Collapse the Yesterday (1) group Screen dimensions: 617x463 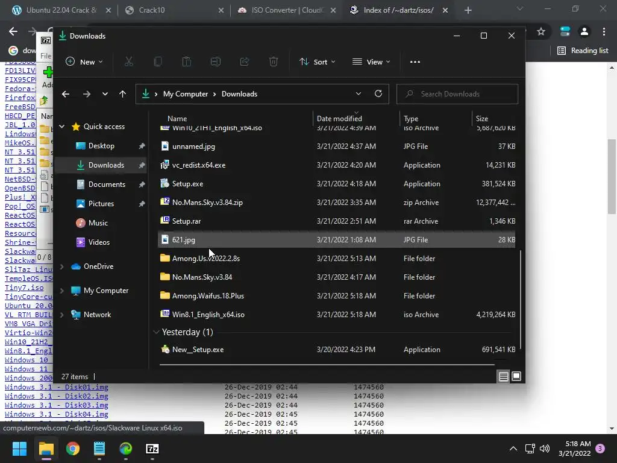tap(156, 332)
